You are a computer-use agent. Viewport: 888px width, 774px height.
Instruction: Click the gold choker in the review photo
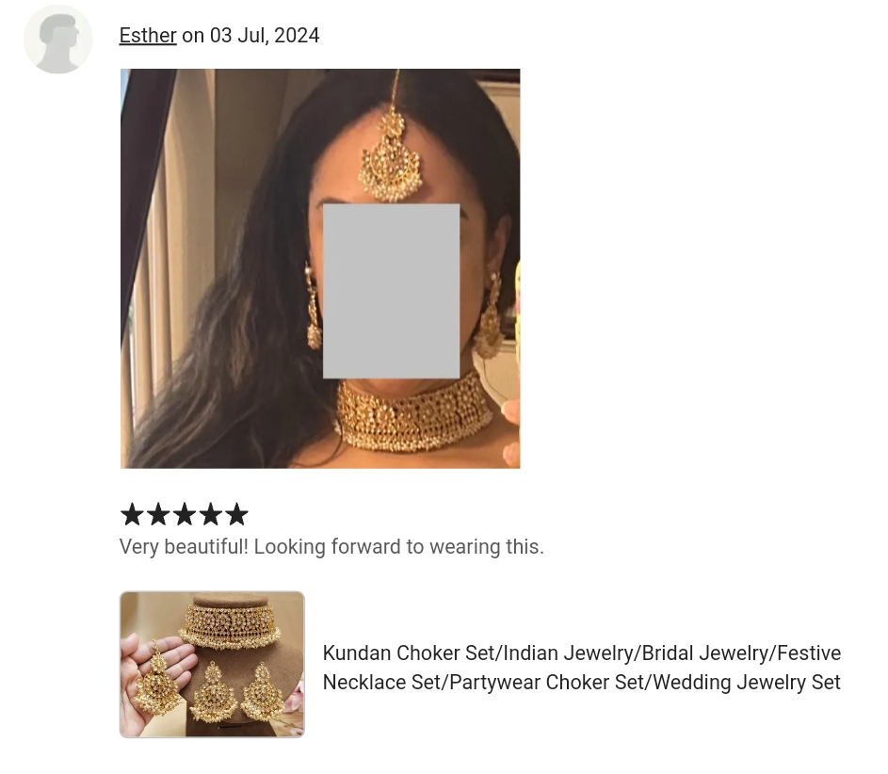(414, 414)
